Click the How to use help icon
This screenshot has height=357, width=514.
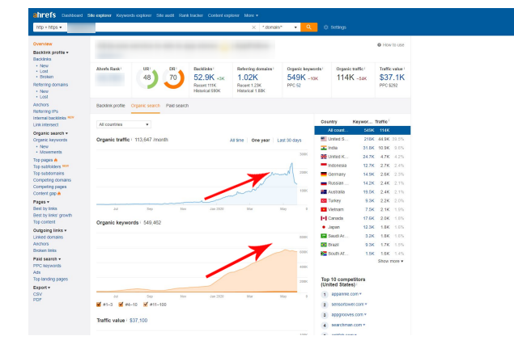pyautogui.click(x=379, y=45)
